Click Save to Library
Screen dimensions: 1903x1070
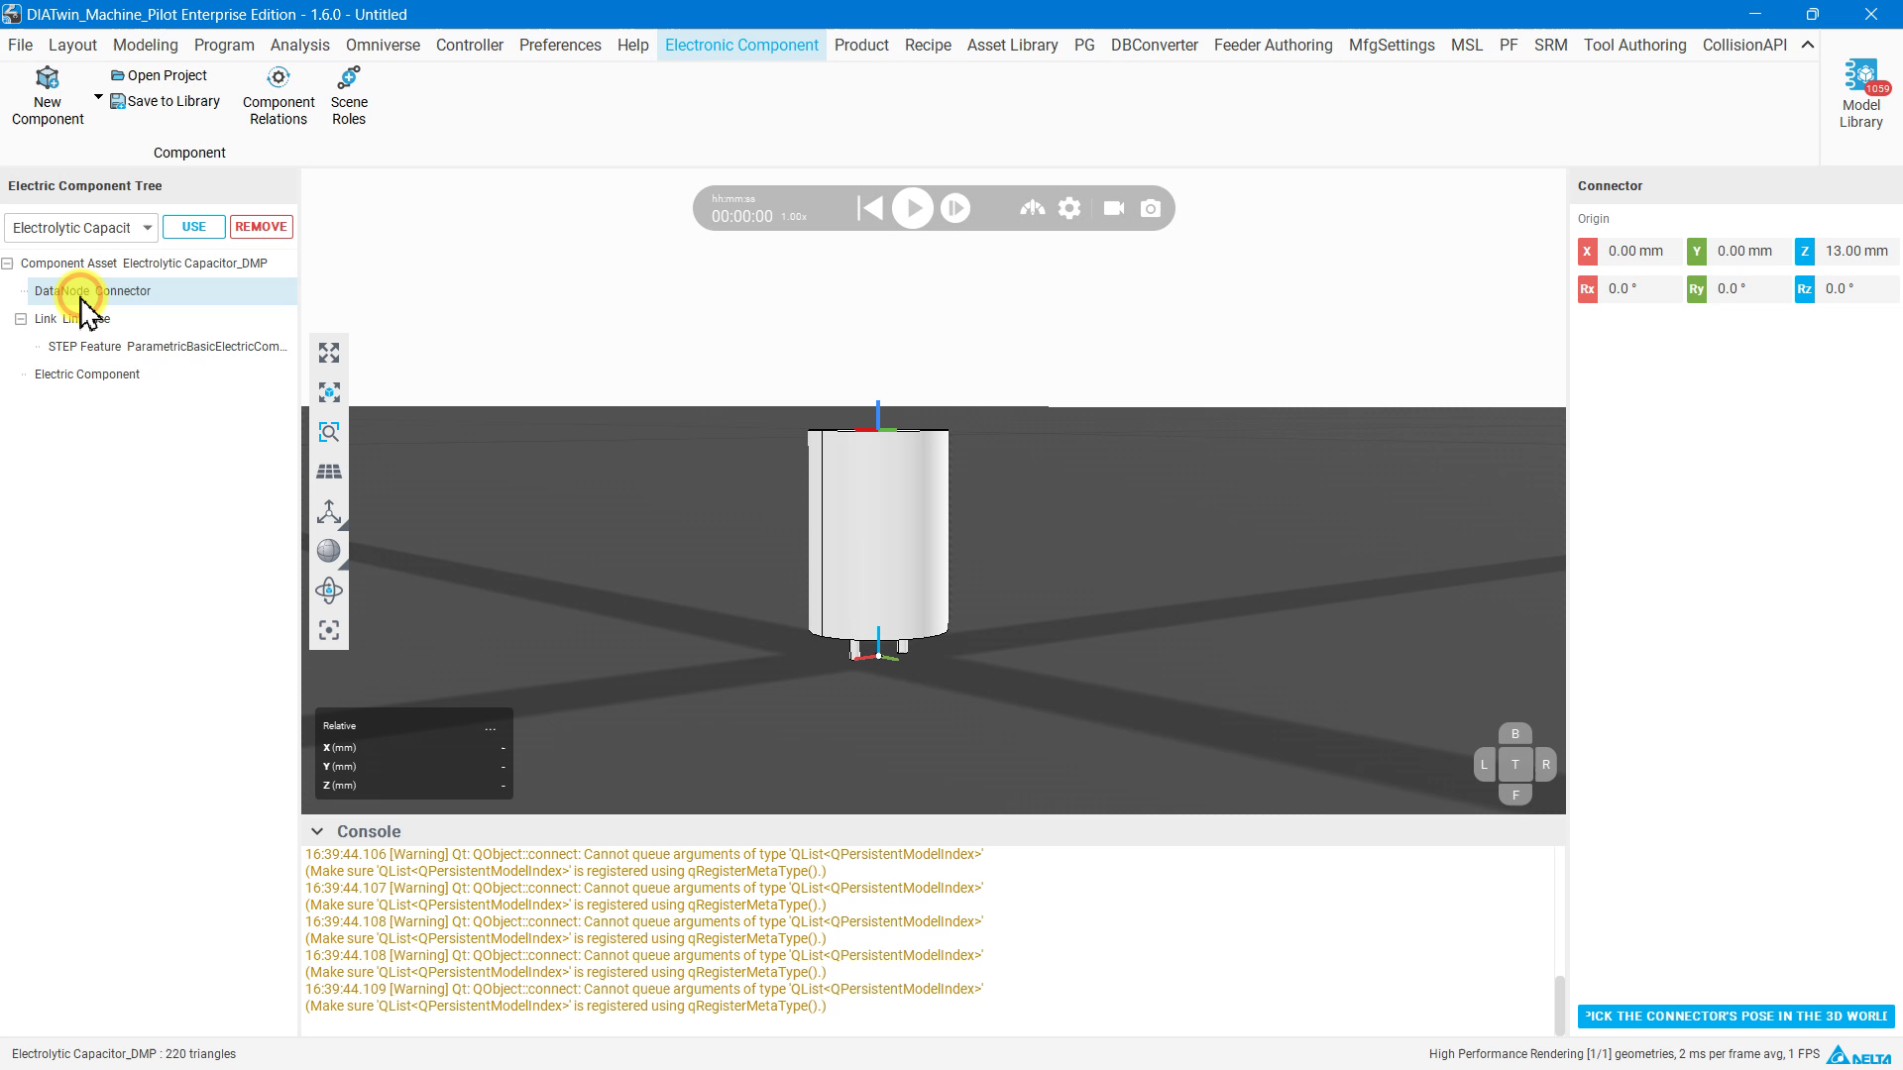pyautogui.click(x=165, y=101)
